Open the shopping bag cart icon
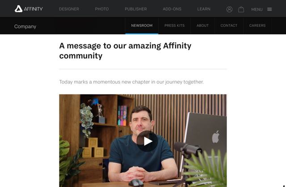Viewport: 286px width, 187px height. pyautogui.click(x=241, y=9)
